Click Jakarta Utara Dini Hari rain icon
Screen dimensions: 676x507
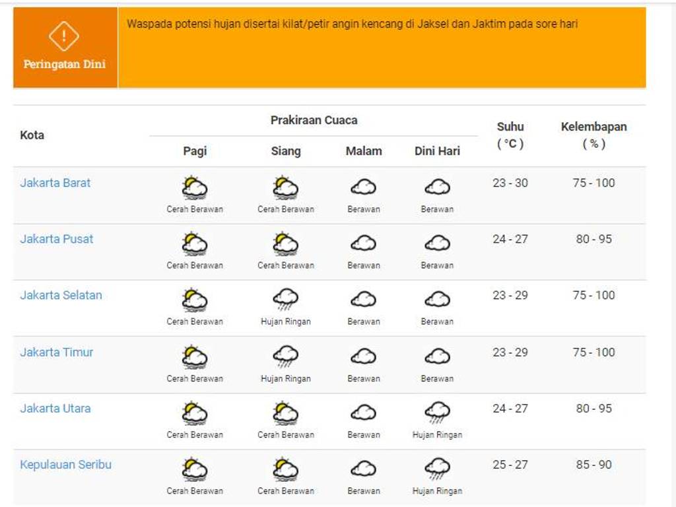tap(437, 413)
